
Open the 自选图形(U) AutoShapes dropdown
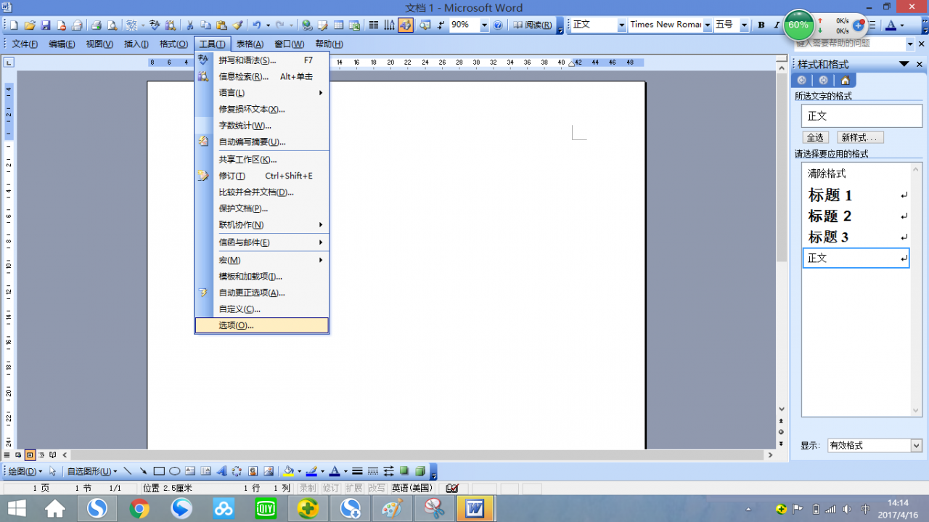pyautogui.click(x=93, y=471)
